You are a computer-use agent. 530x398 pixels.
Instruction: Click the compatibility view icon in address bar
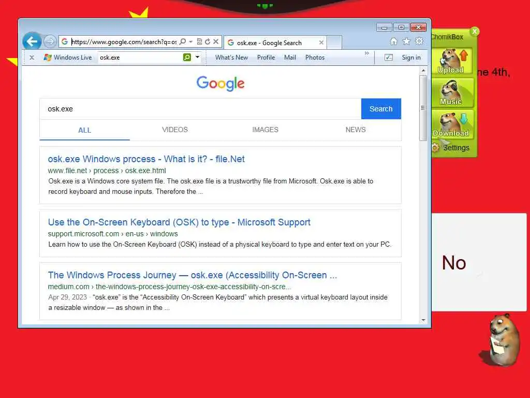[199, 41]
